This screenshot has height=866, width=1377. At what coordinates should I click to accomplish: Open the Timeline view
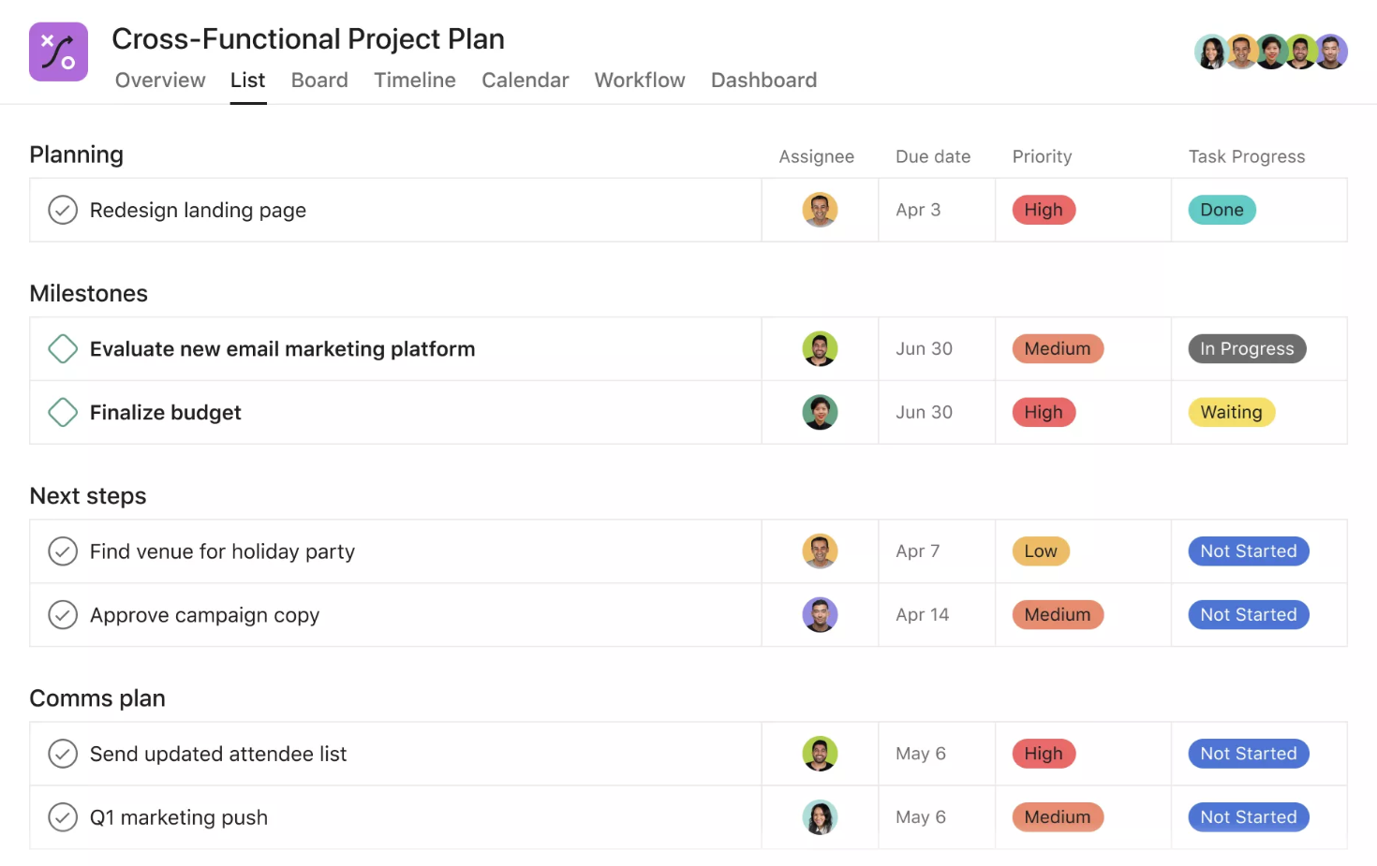(x=414, y=80)
